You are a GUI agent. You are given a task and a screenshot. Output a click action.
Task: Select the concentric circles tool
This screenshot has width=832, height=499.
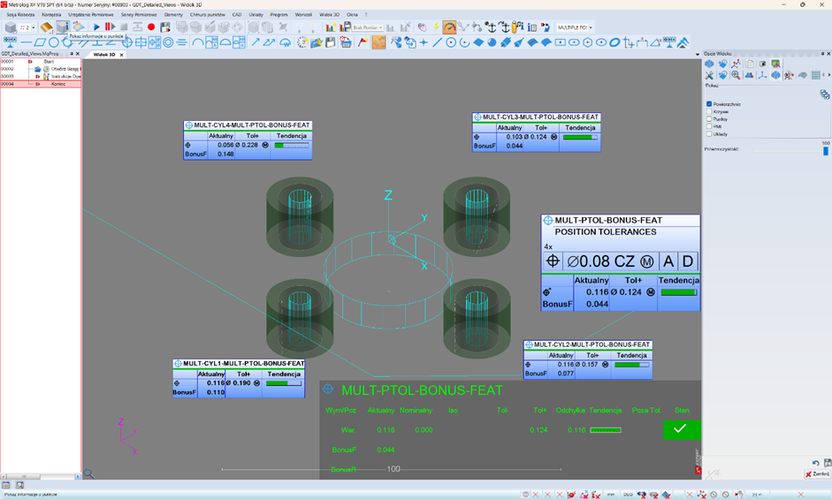coord(168,42)
